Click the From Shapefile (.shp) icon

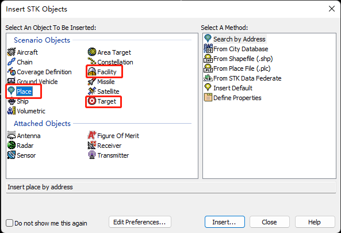tap(208, 59)
